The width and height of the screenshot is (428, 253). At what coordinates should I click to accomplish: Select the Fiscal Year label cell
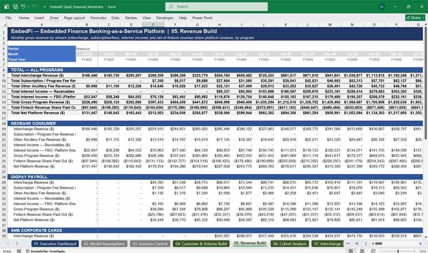(42, 59)
